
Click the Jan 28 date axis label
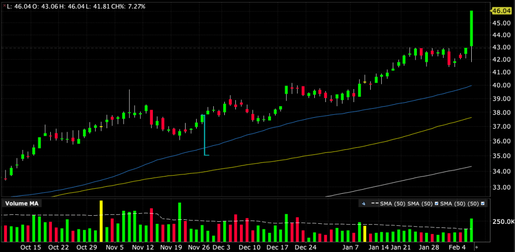coord(428,247)
